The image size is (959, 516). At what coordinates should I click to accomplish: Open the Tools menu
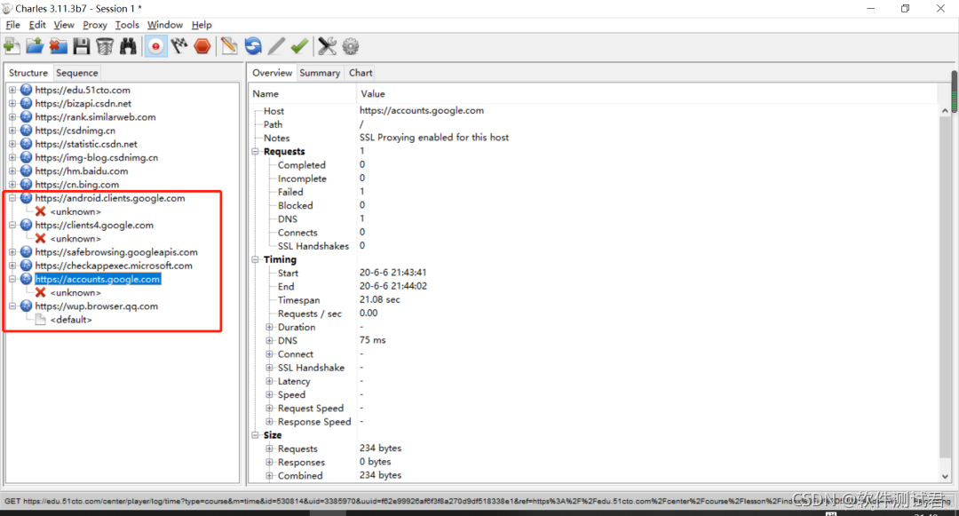pos(127,25)
